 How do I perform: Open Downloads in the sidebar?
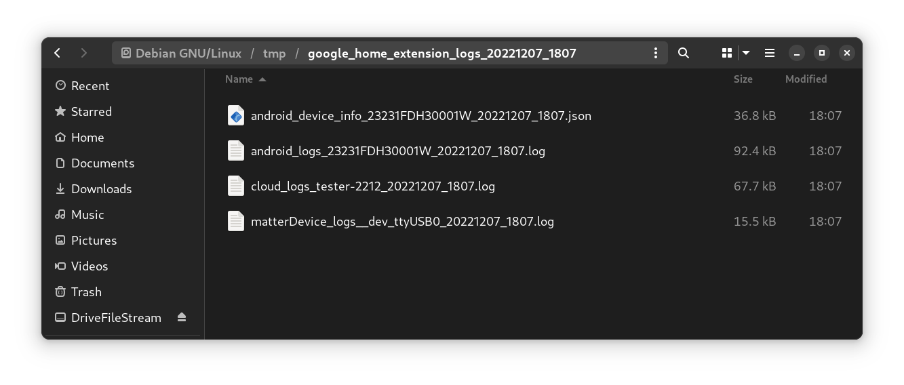coord(101,189)
